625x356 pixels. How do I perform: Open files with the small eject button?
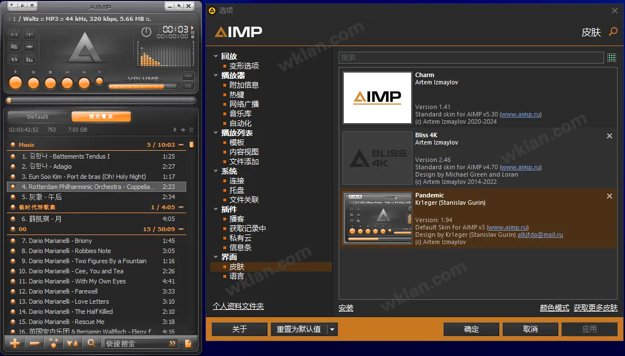(x=99, y=82)
